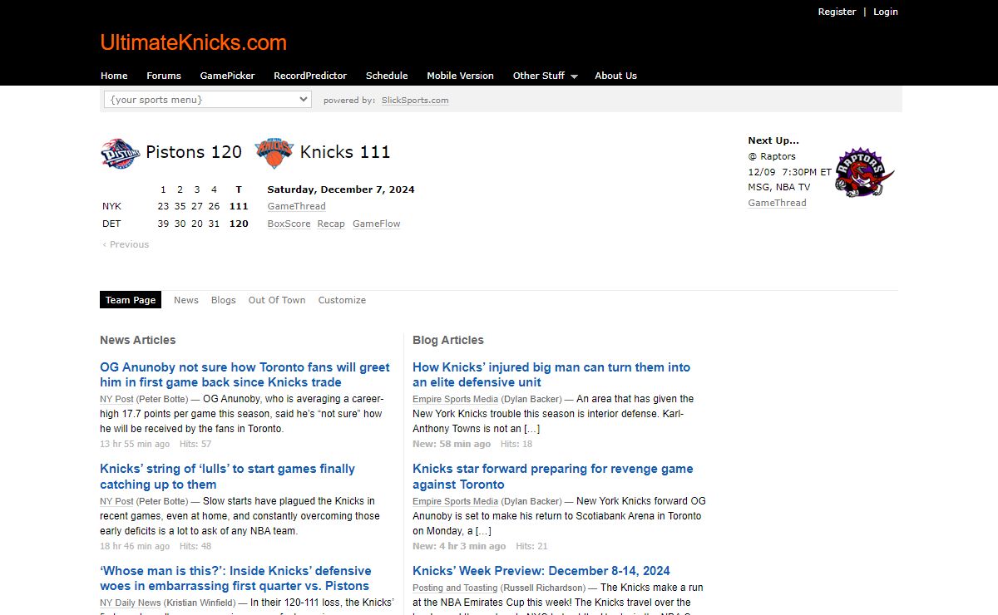This screenshot has width=998, height=615.
Task: Click the News Articles section heading
Action: (x=138, y=340)
